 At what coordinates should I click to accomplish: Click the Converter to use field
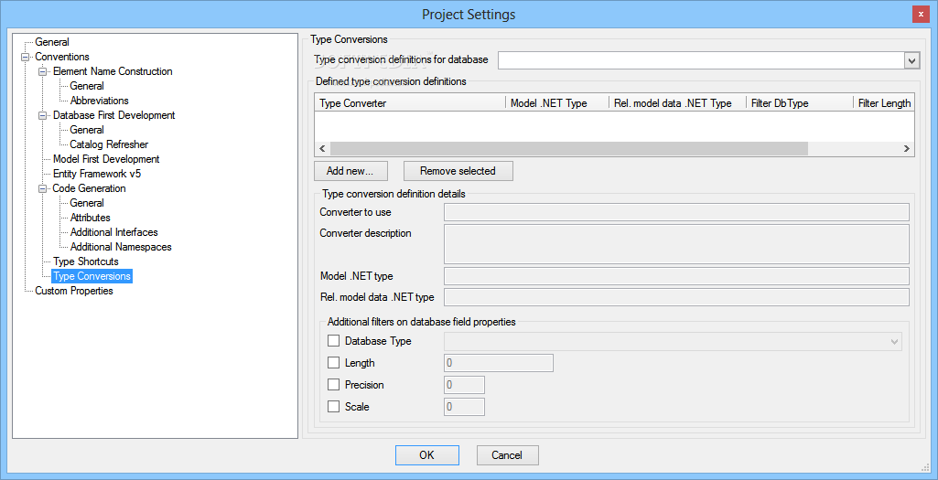pos(676,212)
